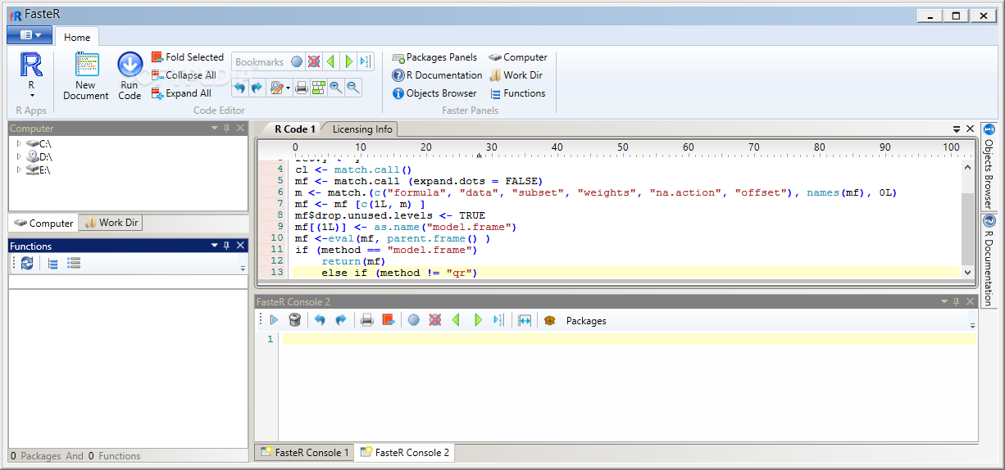Select the Computer tab in left panel
Viewport: 1005px width, 470px height.
click(x=43, y=223)
